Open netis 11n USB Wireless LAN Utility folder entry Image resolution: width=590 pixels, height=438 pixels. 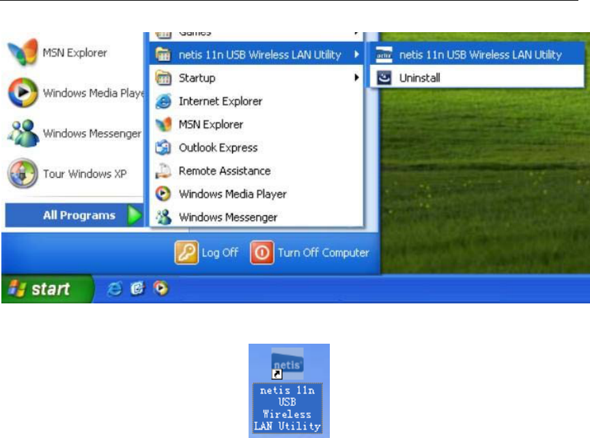[x=256, y=55]
